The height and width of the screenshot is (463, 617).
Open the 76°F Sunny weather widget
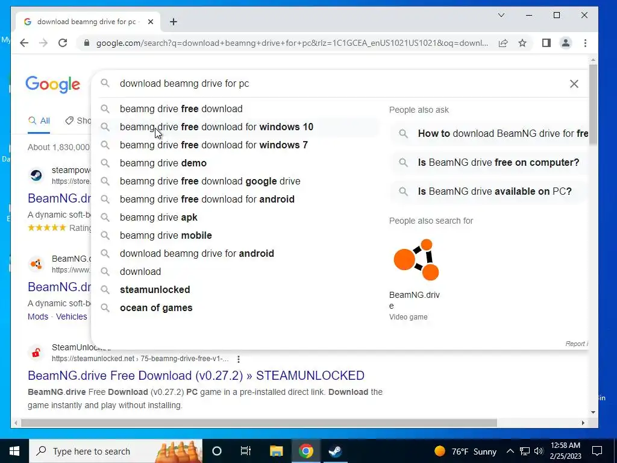[x=466, y=451]
